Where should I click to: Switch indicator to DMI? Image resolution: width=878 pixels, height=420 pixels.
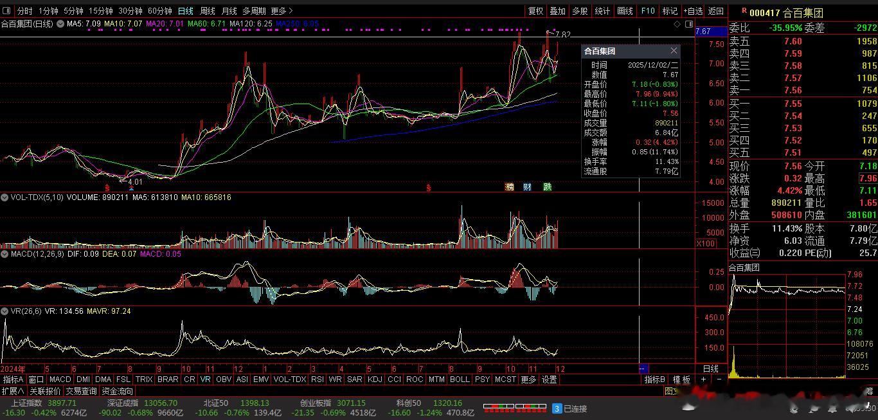83,379
